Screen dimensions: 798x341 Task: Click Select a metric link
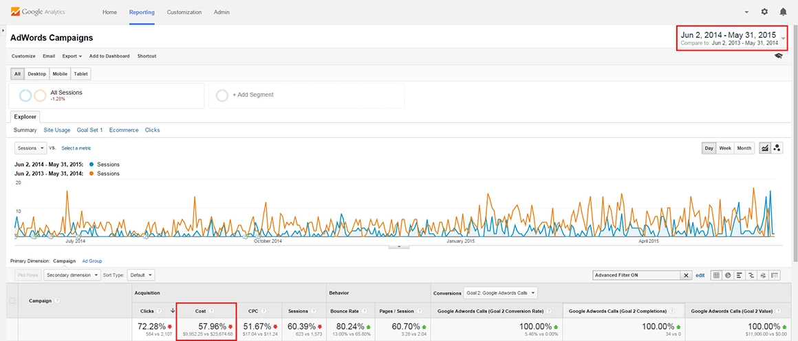click(x=76, y=148)
